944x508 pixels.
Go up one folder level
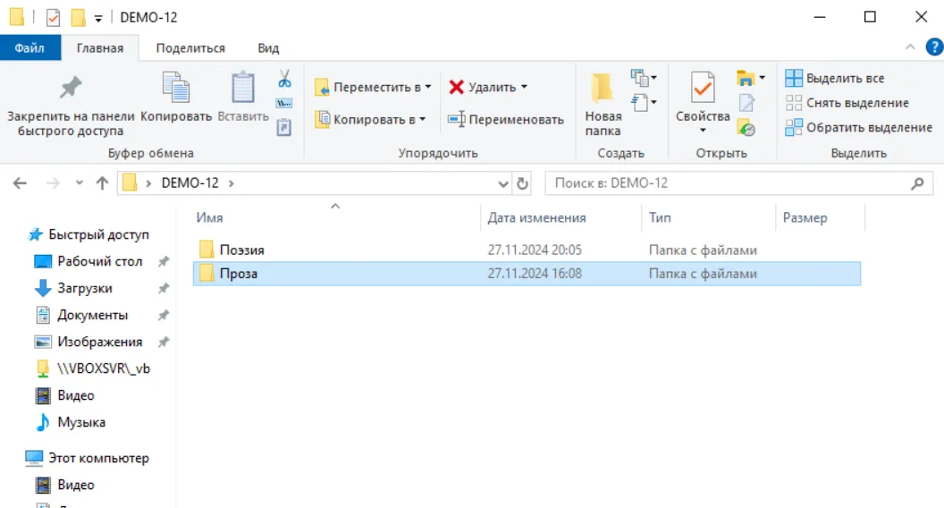pyautogui.click(x=102, y=183)
